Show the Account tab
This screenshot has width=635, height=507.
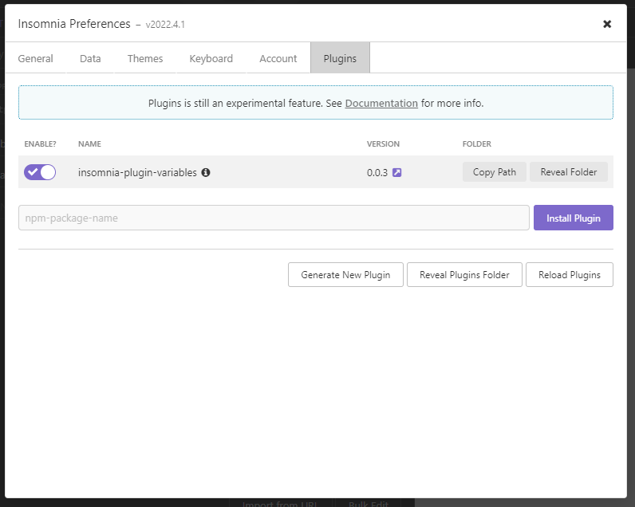tap(278, 58)
